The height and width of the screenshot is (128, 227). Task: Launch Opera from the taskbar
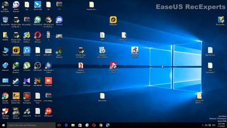tap(94, 125)
